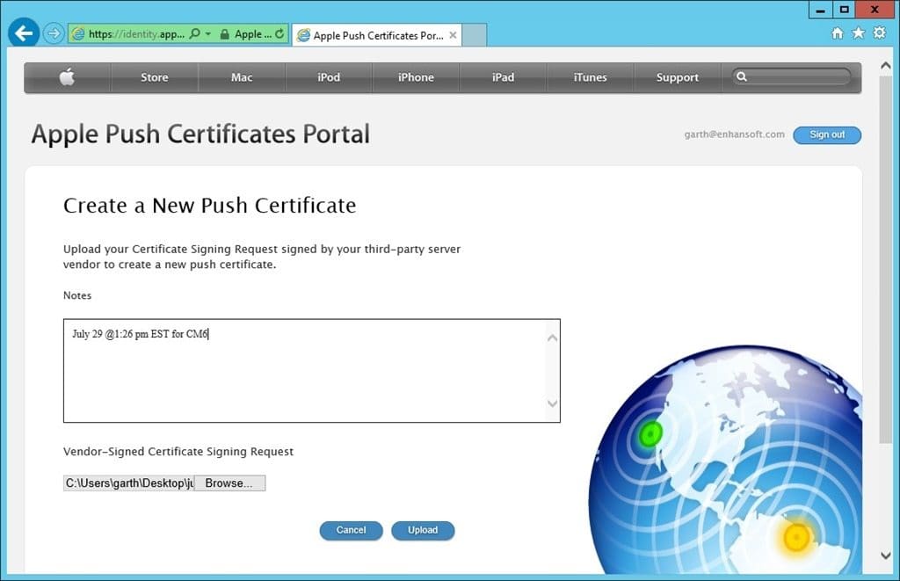
Task: Click the https://identity.app... address text
Action: tap(136, 34)
